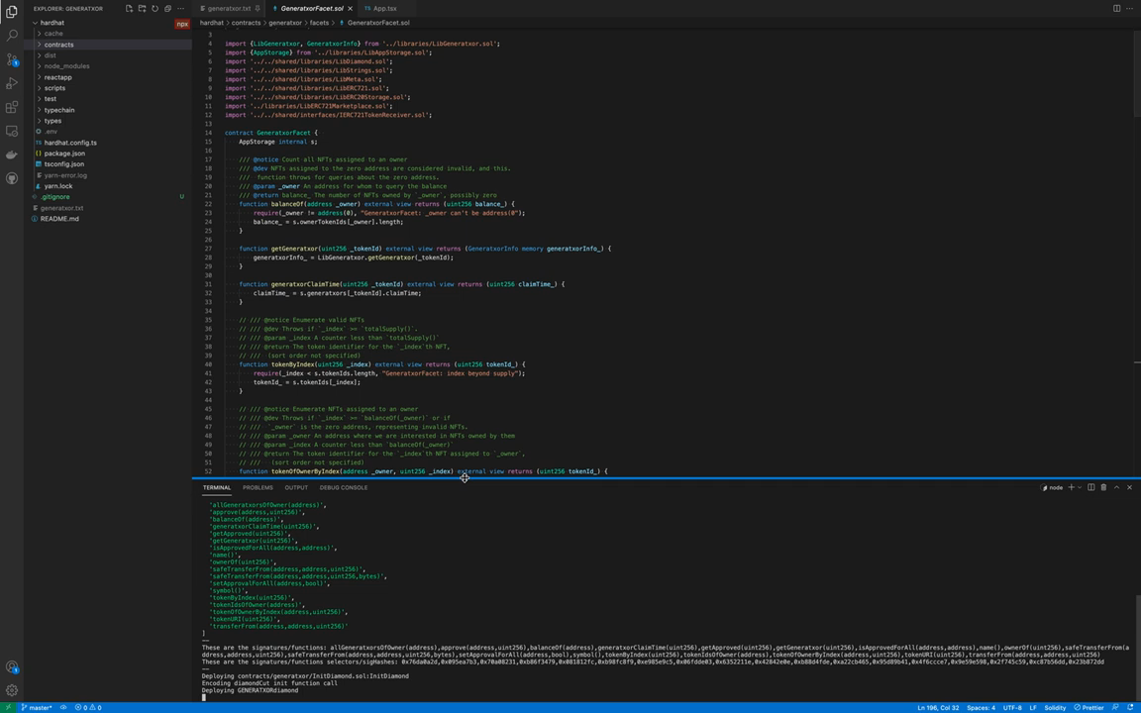The image size is (1141, 713).
Task: Select the PROBLEMS panel tab
Action: [258, 487]
